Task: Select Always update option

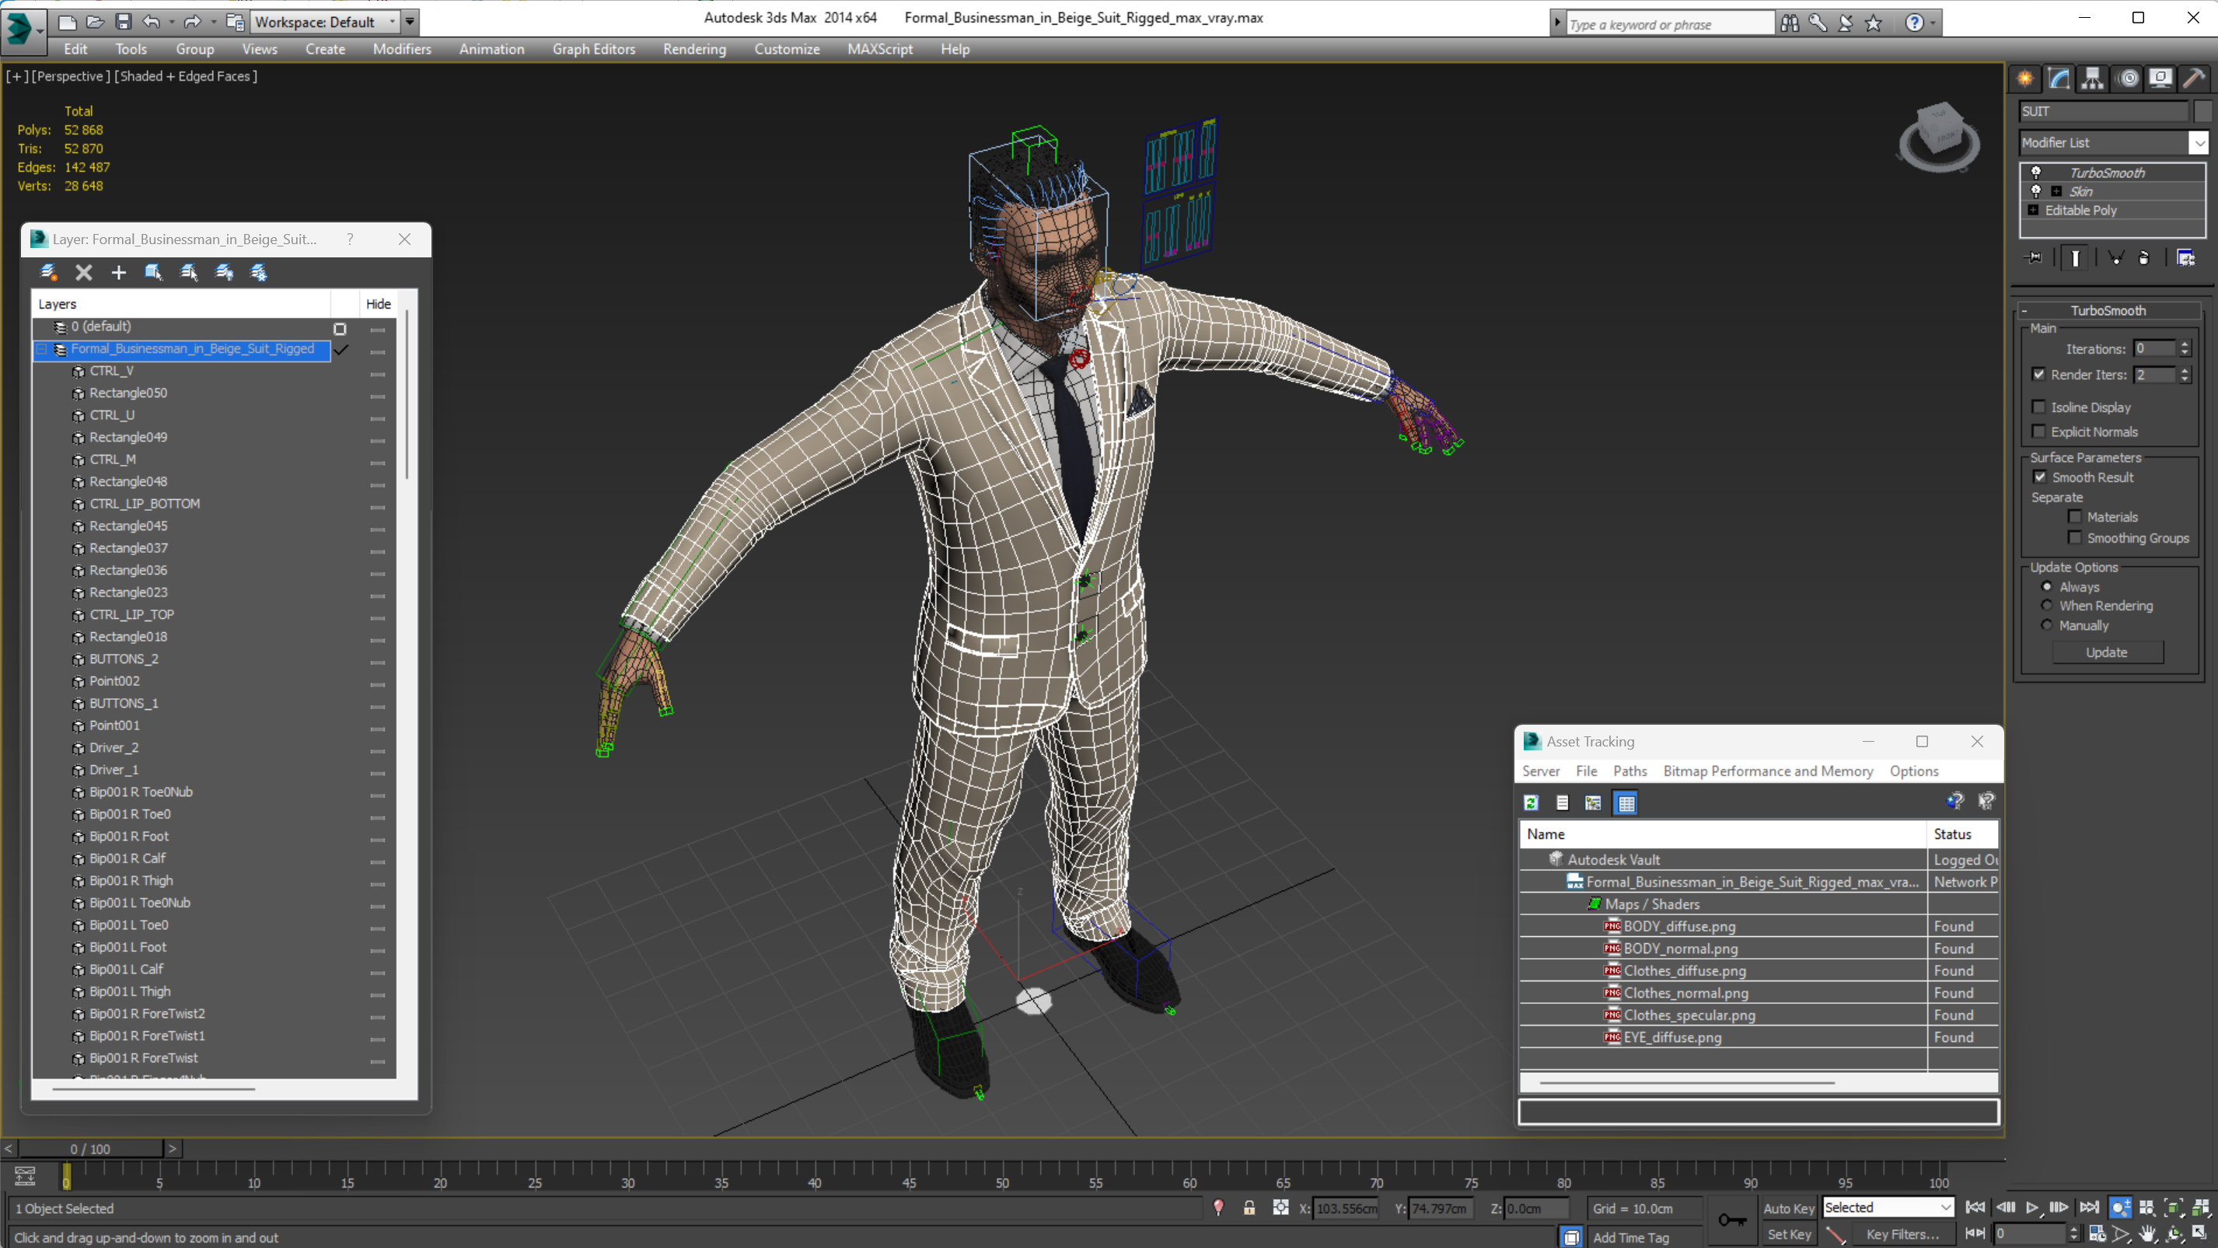Action: point(2047,586)
